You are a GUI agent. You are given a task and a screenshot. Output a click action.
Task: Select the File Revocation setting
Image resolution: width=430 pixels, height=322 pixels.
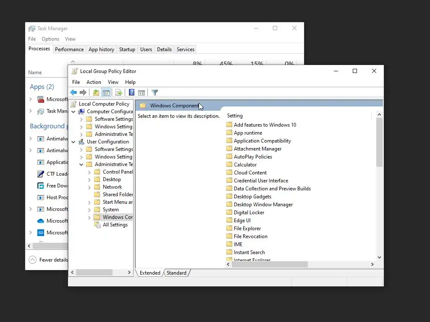click(x=247, y=236)
